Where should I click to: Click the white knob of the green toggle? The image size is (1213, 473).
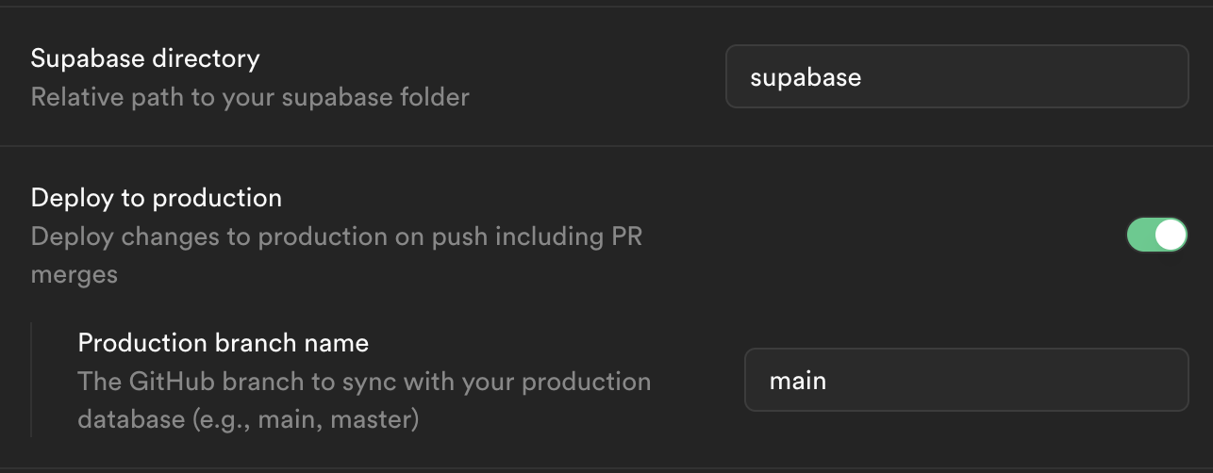(1170, 236)
